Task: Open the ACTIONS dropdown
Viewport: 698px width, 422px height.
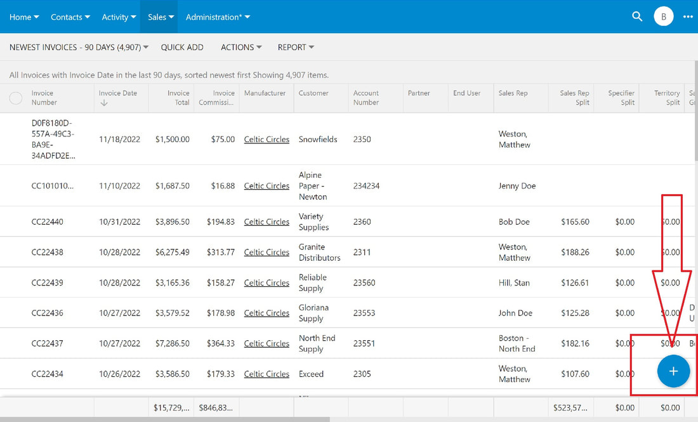Action: 241,47
